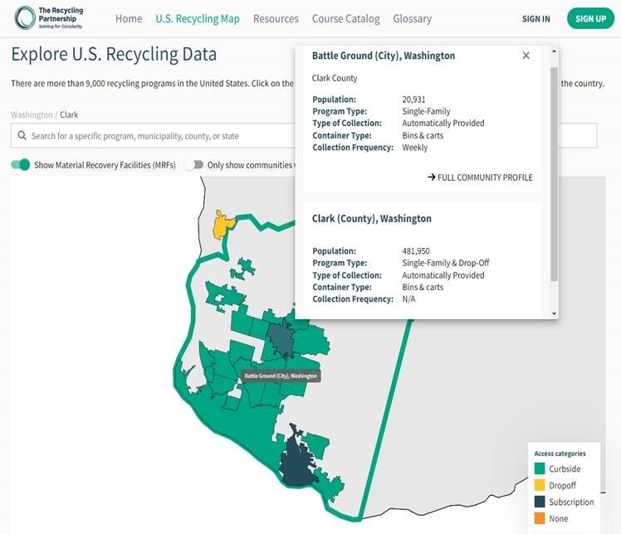Image resolution: width=621 pixels, height=534 pixels.
Task: Click the Washington breadcrumb link
Action: 32,114
